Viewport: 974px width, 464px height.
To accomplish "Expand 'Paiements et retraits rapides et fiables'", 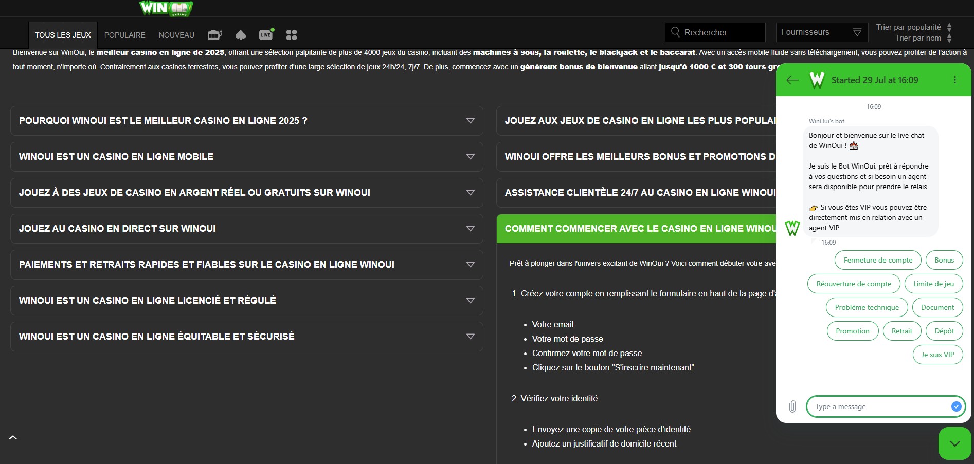I will (x=247, y=265).
